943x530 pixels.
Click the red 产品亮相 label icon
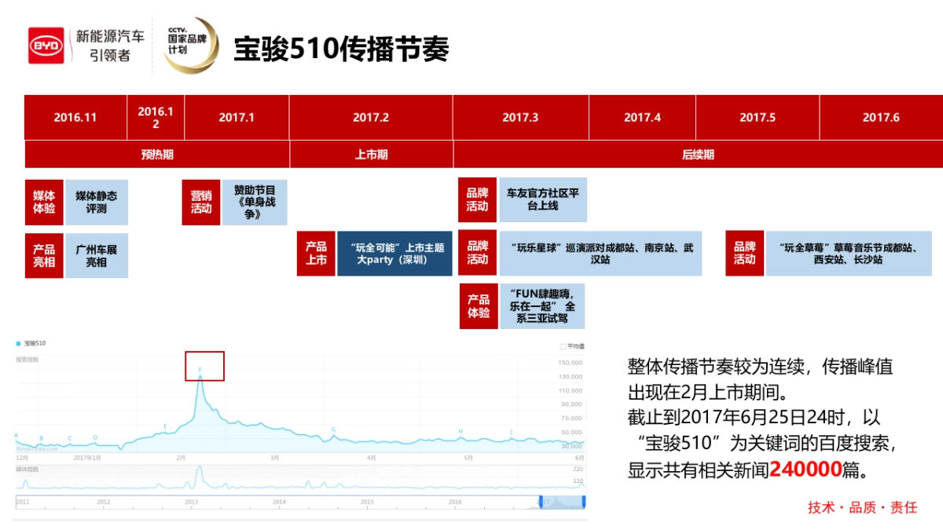pos(44,255)
